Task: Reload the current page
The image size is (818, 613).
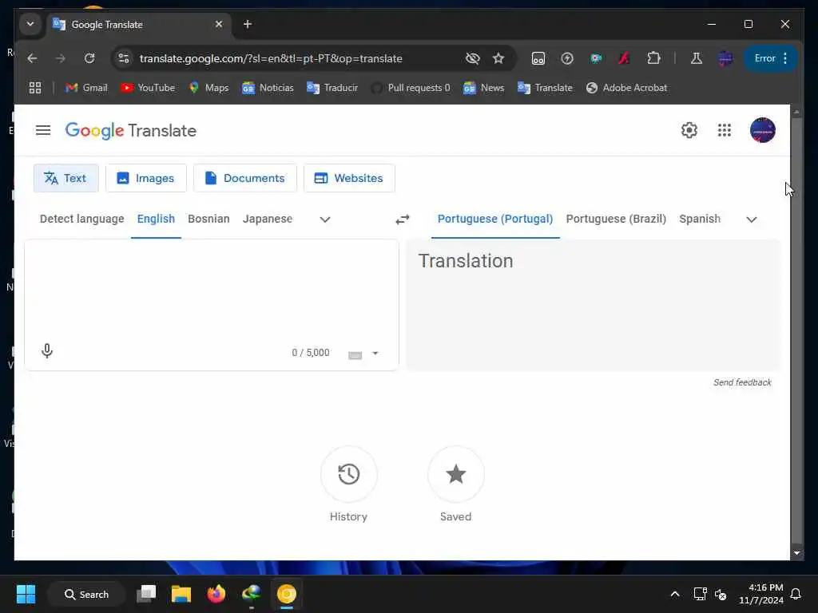Action: pyautogui.click(x=89, y=58)
